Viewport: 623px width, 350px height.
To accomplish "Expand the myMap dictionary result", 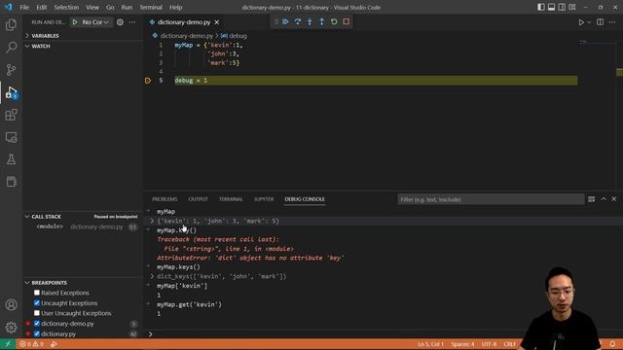I will pyautogui.click(x=152, y=221).
